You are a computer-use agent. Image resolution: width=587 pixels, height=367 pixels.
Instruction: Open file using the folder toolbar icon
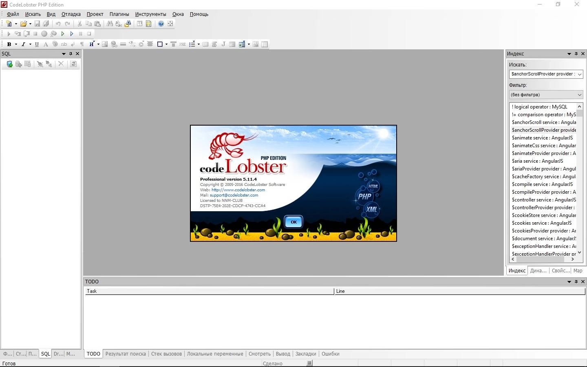click(24, 24)
